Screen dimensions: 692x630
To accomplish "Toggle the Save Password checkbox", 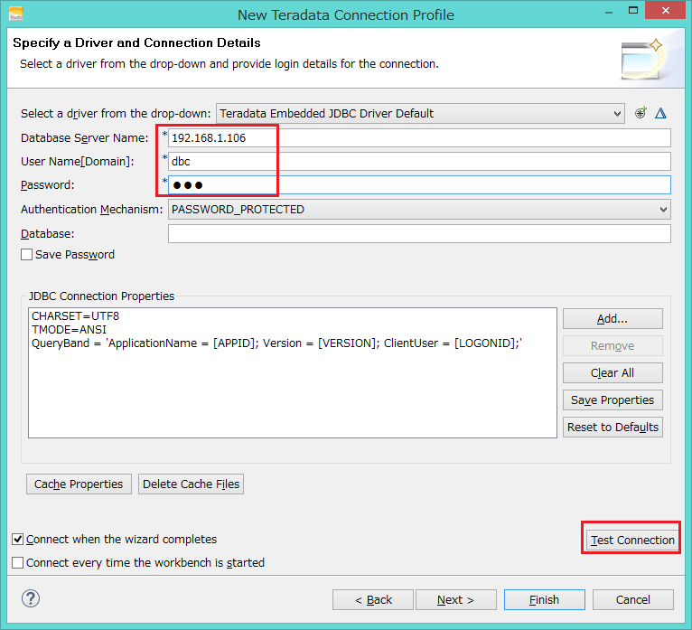I will tap(26, 255).
